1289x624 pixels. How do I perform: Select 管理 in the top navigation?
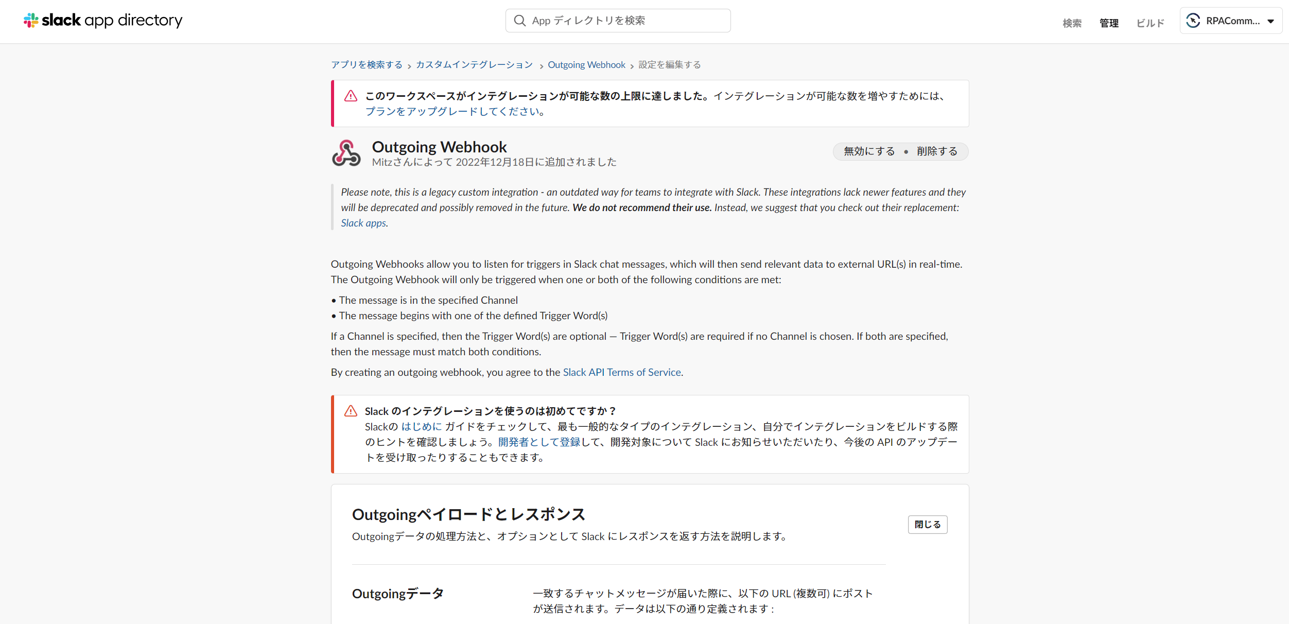tap(1109, 23)
